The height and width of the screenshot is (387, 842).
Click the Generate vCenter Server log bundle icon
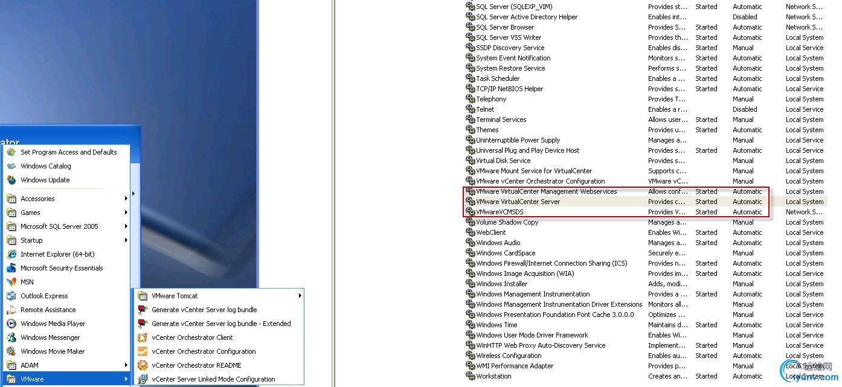pos(143,310)
